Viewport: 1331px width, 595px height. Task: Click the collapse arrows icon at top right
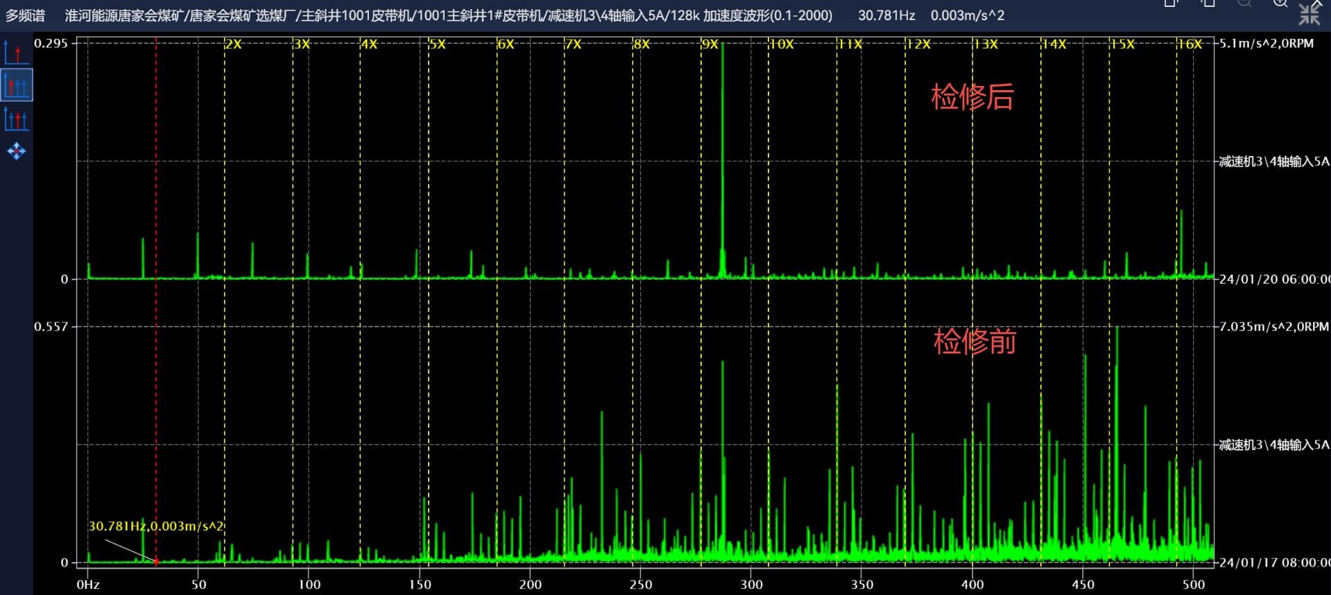coord(1309,14)
